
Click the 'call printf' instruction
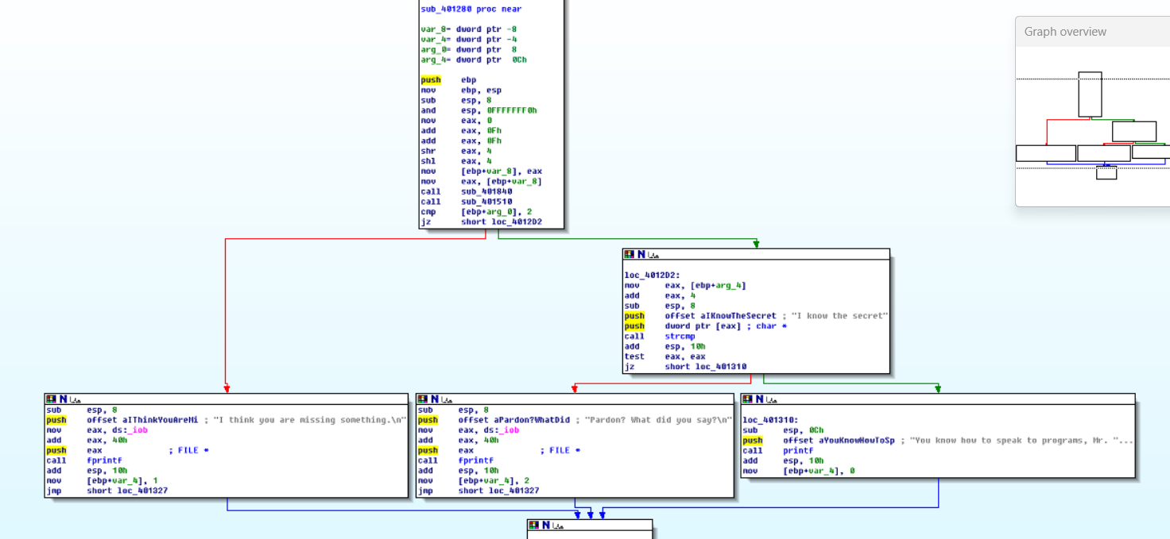point(778,451)
